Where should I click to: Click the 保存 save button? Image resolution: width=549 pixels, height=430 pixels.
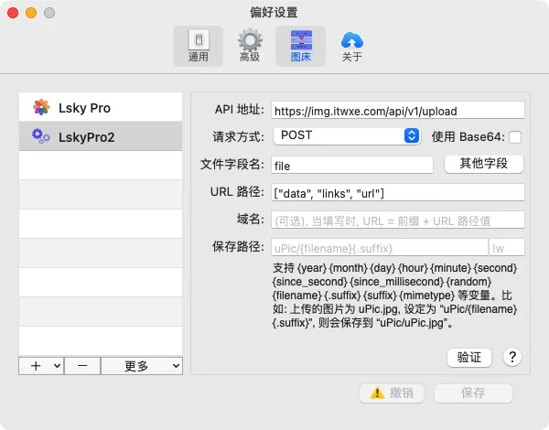click(473, 393)
